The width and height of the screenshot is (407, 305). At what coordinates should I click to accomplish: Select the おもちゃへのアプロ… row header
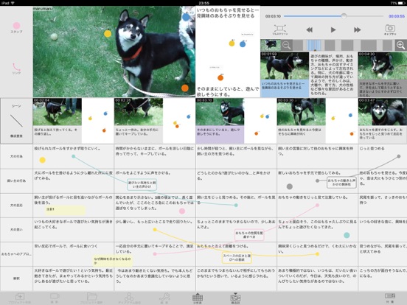coord(16,254)
